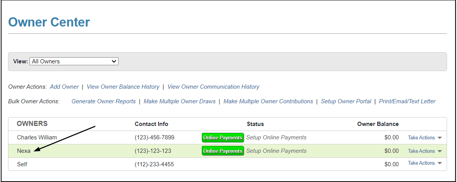
Task: Choose Make Multiple Owner Contributions
Action: [x=268, y=101]
